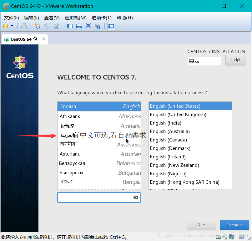The image size is (252, 241).
Task: Open the snapshot manager icon
Action: (x=56, y=26)
